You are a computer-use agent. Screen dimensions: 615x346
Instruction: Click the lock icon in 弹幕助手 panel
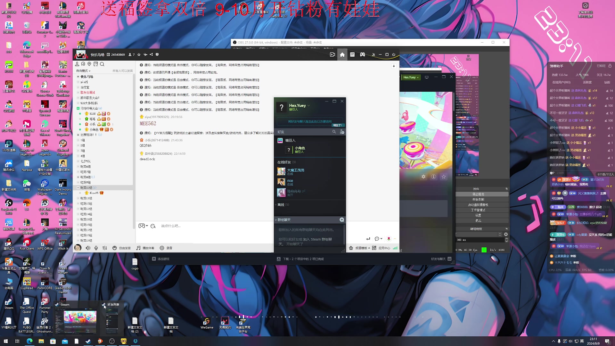[x=610, y=66]
